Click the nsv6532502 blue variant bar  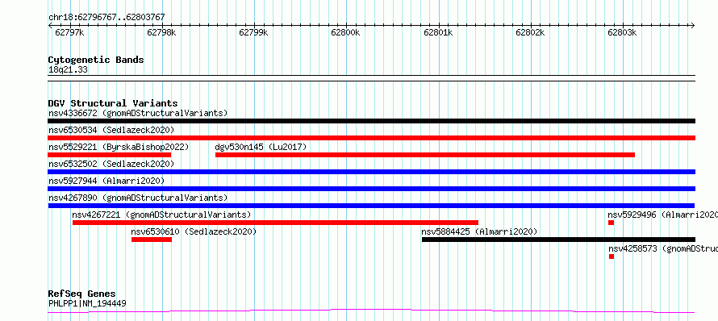pyautogui.click(x=371, y=172)
